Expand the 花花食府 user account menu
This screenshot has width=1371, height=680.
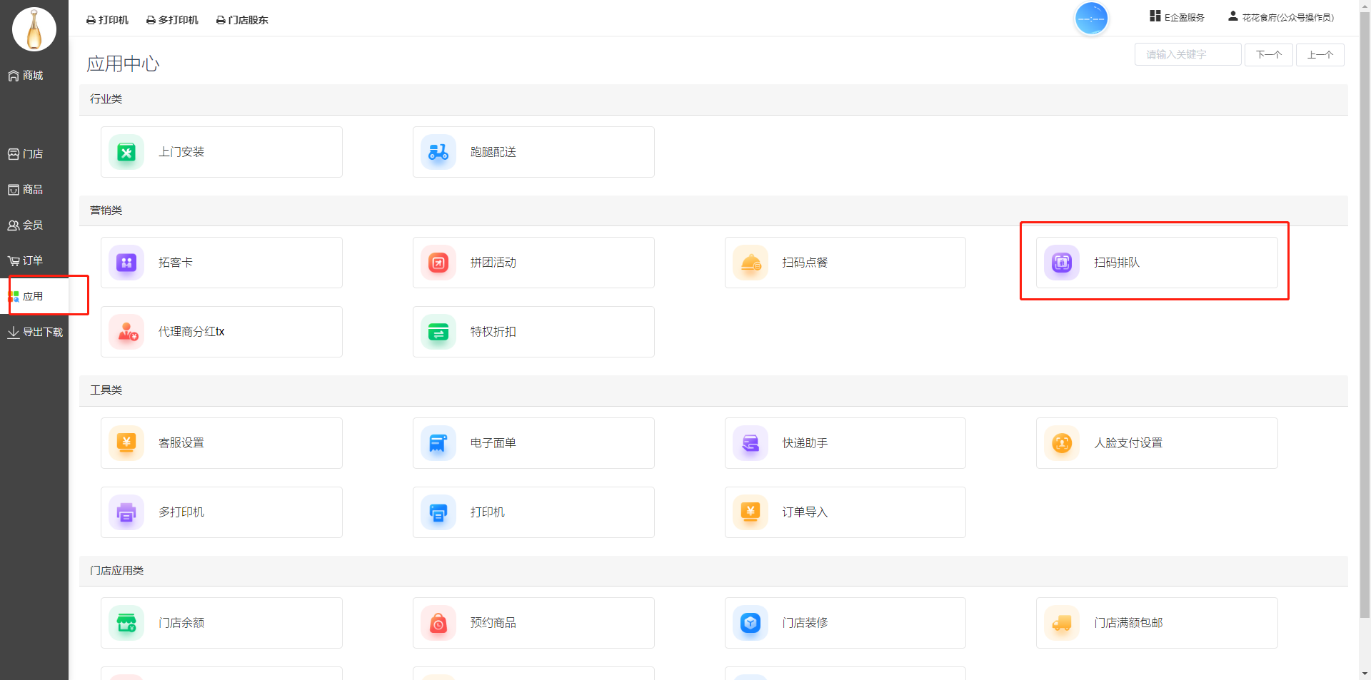pyautogui.click(x=1281, y=17)
